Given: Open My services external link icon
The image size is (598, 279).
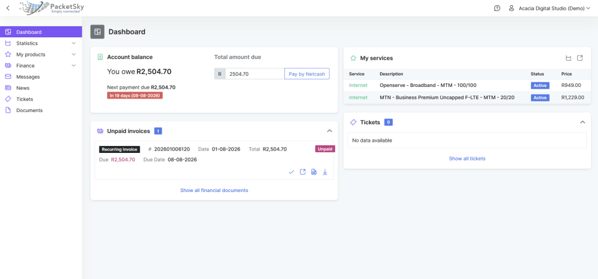Looking at the screenshot, I should (x=580, y=58).
